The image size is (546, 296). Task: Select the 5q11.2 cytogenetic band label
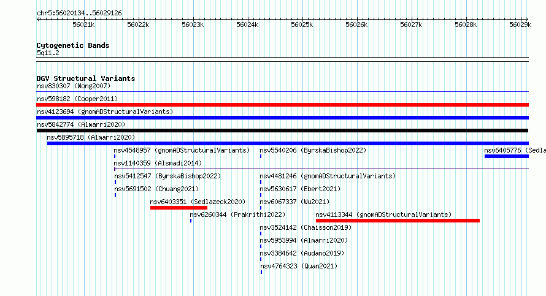coord(48,53)
